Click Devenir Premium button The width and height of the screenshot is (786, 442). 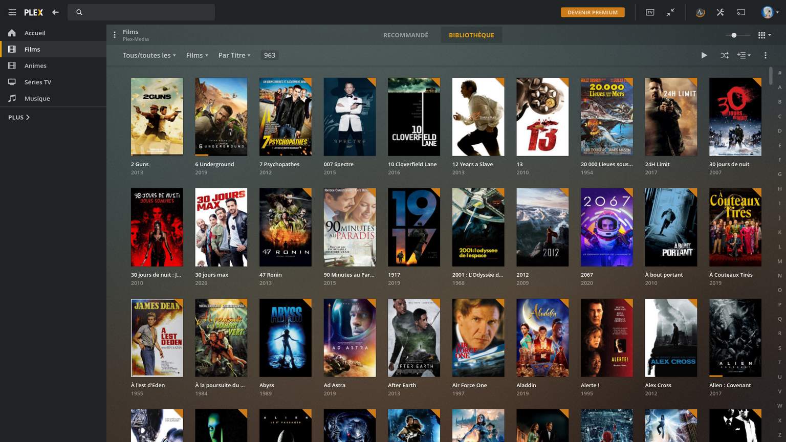coord(593,12)
